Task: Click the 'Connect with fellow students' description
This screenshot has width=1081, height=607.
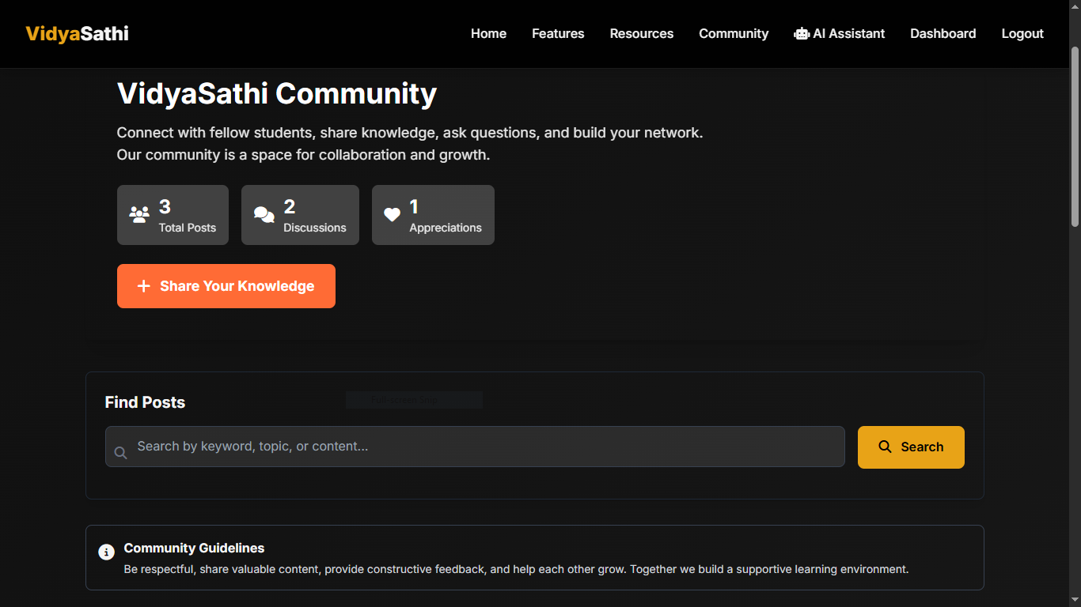Action: click(410, 144)
